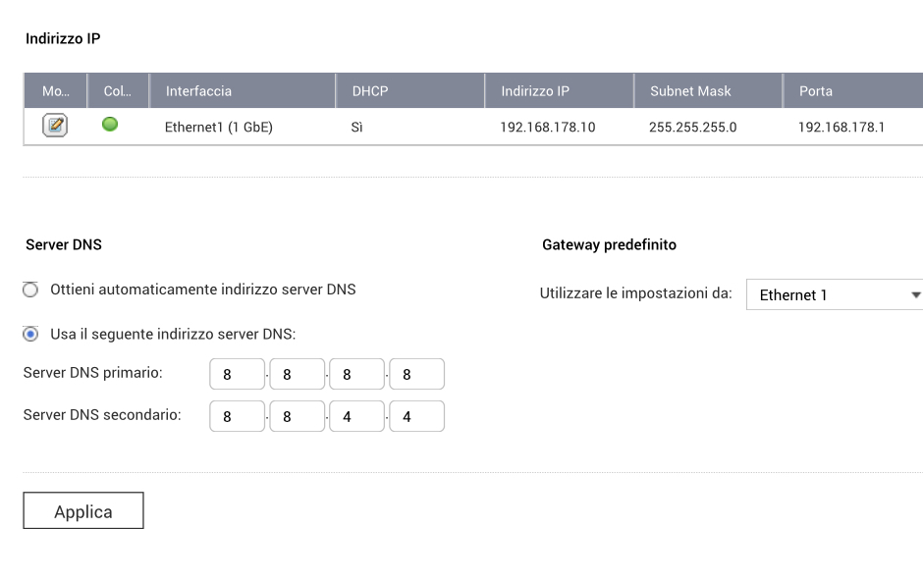This screenshot has width=923, height=581.
Task: Edit first octet of primary DNS
Action: coord(238,374)
